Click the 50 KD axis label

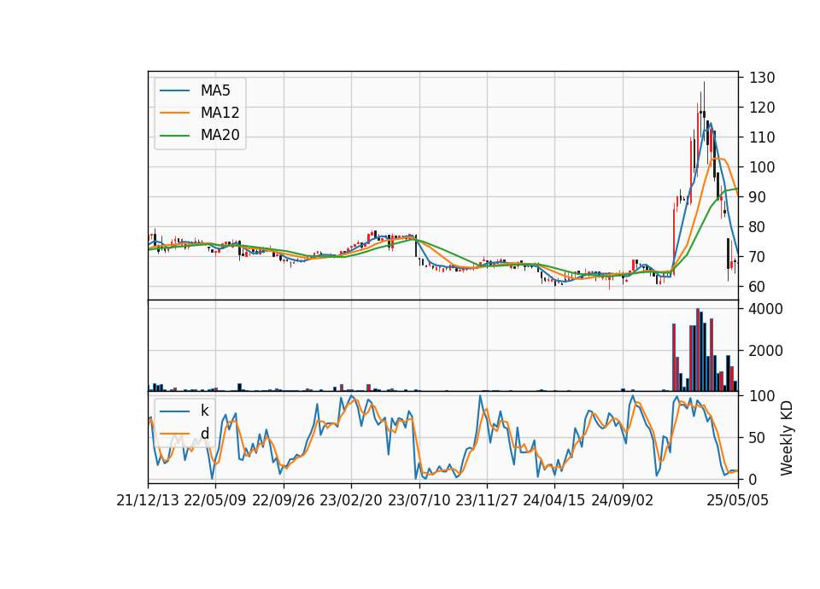coord(758,438)
